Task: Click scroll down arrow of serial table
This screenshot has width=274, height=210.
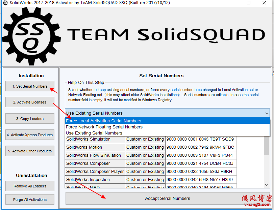Action: 266,185
